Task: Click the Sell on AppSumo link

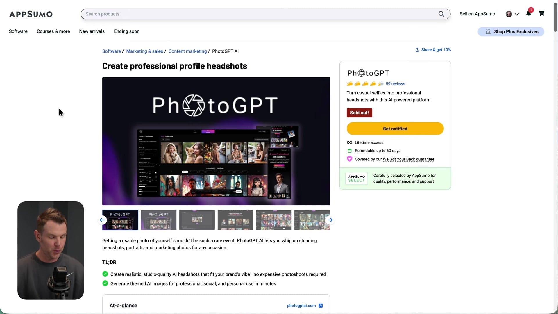Action: click(x=477, y=14)
